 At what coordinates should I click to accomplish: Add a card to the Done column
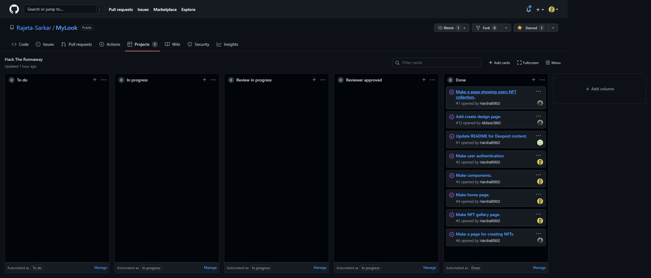[x=534, y=80]
